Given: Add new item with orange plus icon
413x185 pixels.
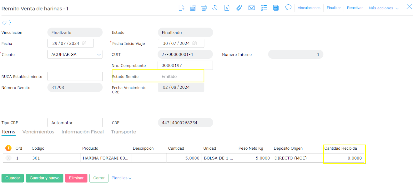Looking at the screenshot, I should (9, 148).
